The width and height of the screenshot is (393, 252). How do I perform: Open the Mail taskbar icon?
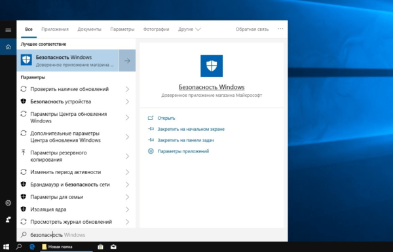click(113, 247)
